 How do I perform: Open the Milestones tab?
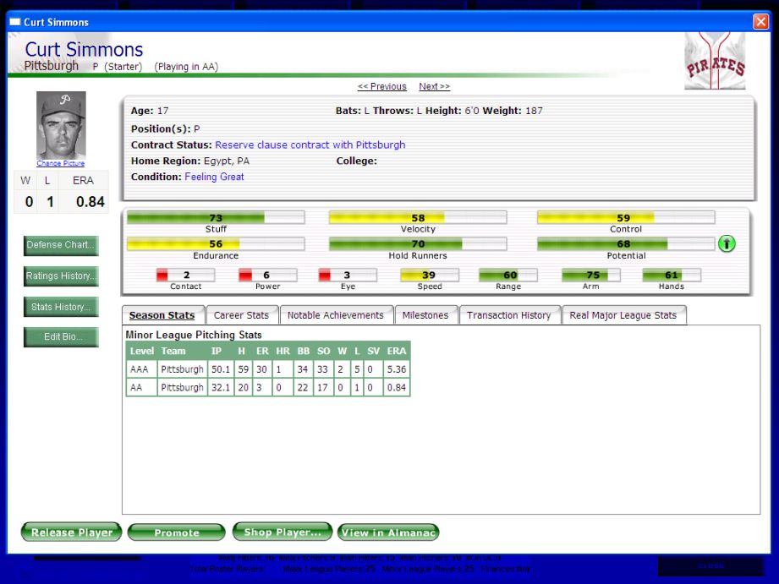pos(425,315)
